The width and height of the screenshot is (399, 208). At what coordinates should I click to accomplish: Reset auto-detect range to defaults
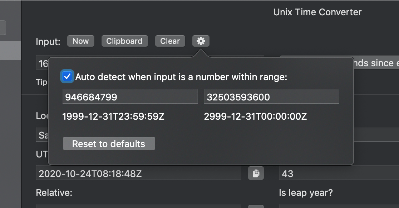pos(109,144)
